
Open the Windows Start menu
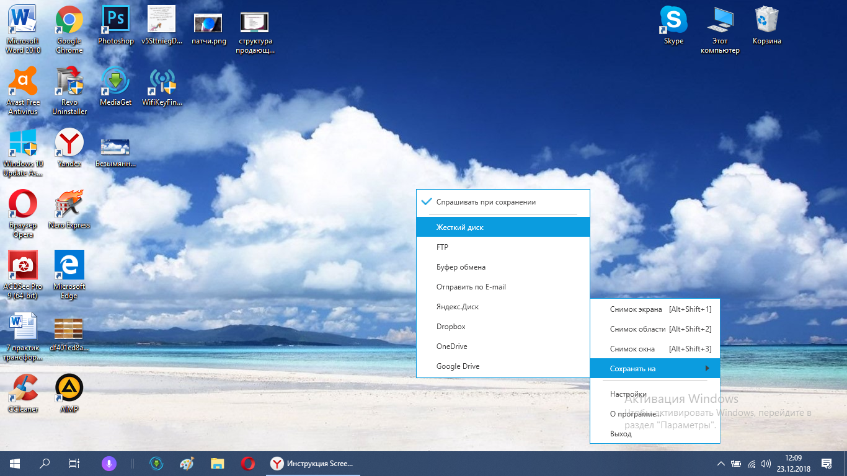(x=15, y=463)
